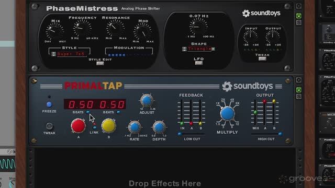Click the LFO button in PhaseMistress
This screenshot has height=188, width=335.
pyautogui.click(x=198, y=63)
